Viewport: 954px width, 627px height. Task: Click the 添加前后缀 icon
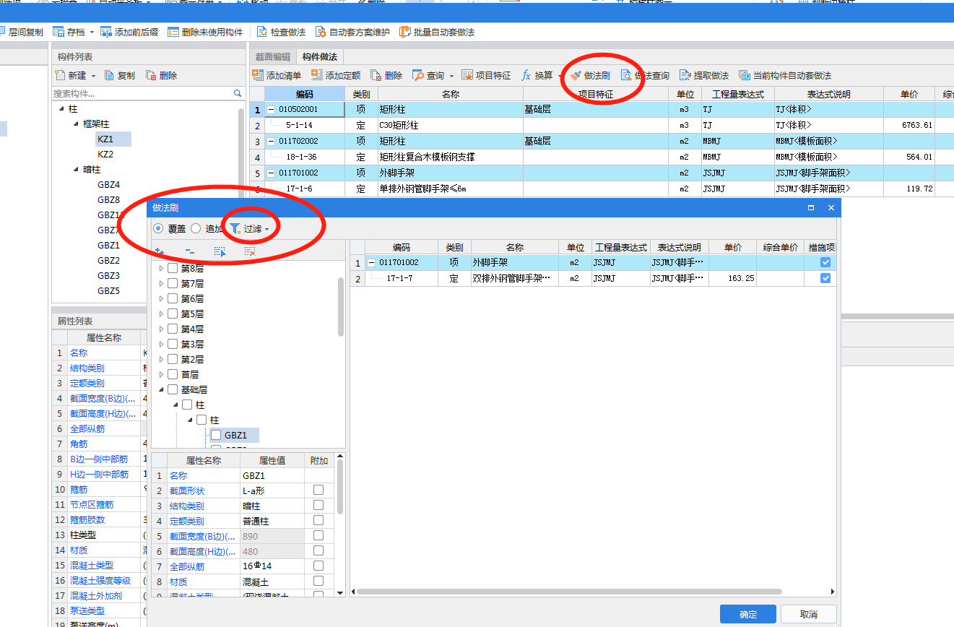click(x=106, y=33)
